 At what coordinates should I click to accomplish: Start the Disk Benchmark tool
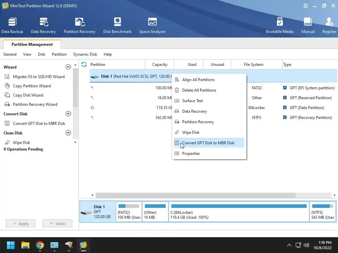pos(117,25)
